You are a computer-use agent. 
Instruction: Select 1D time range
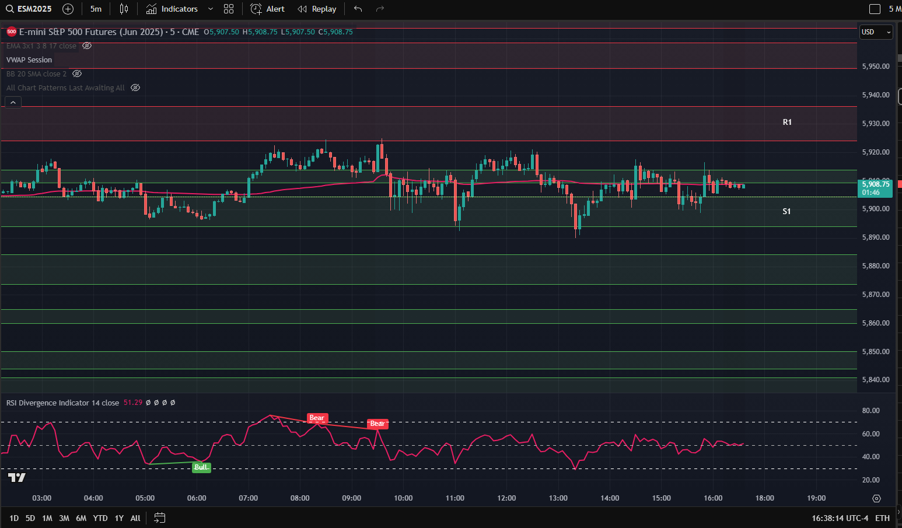click(14, 518)
